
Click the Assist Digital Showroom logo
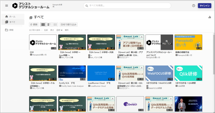pyautogui.click(x=31, y=5)
